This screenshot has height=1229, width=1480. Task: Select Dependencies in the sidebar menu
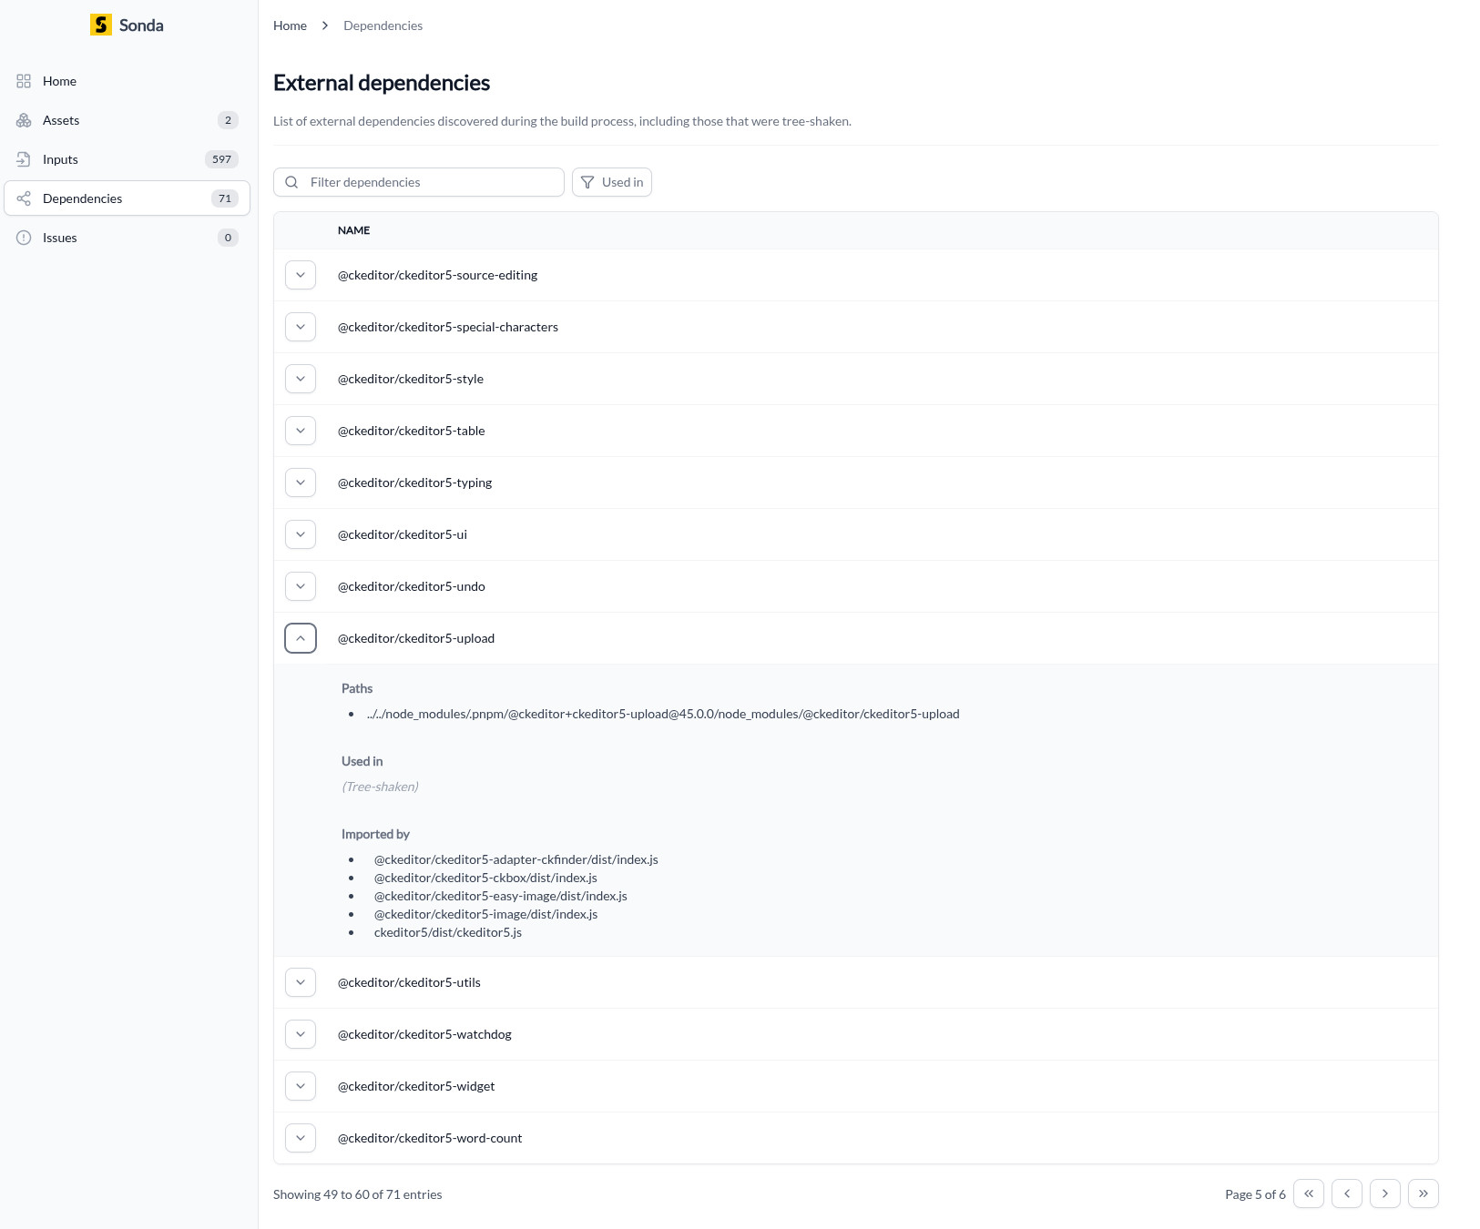pos(127,198)
